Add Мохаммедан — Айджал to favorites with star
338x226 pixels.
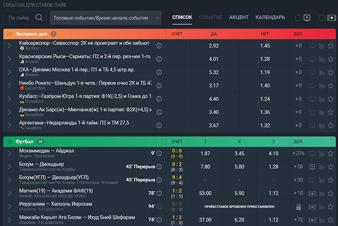tap(331, 154)
